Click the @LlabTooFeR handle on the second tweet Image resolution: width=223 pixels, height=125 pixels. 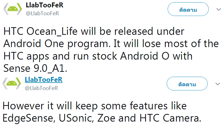41,88
